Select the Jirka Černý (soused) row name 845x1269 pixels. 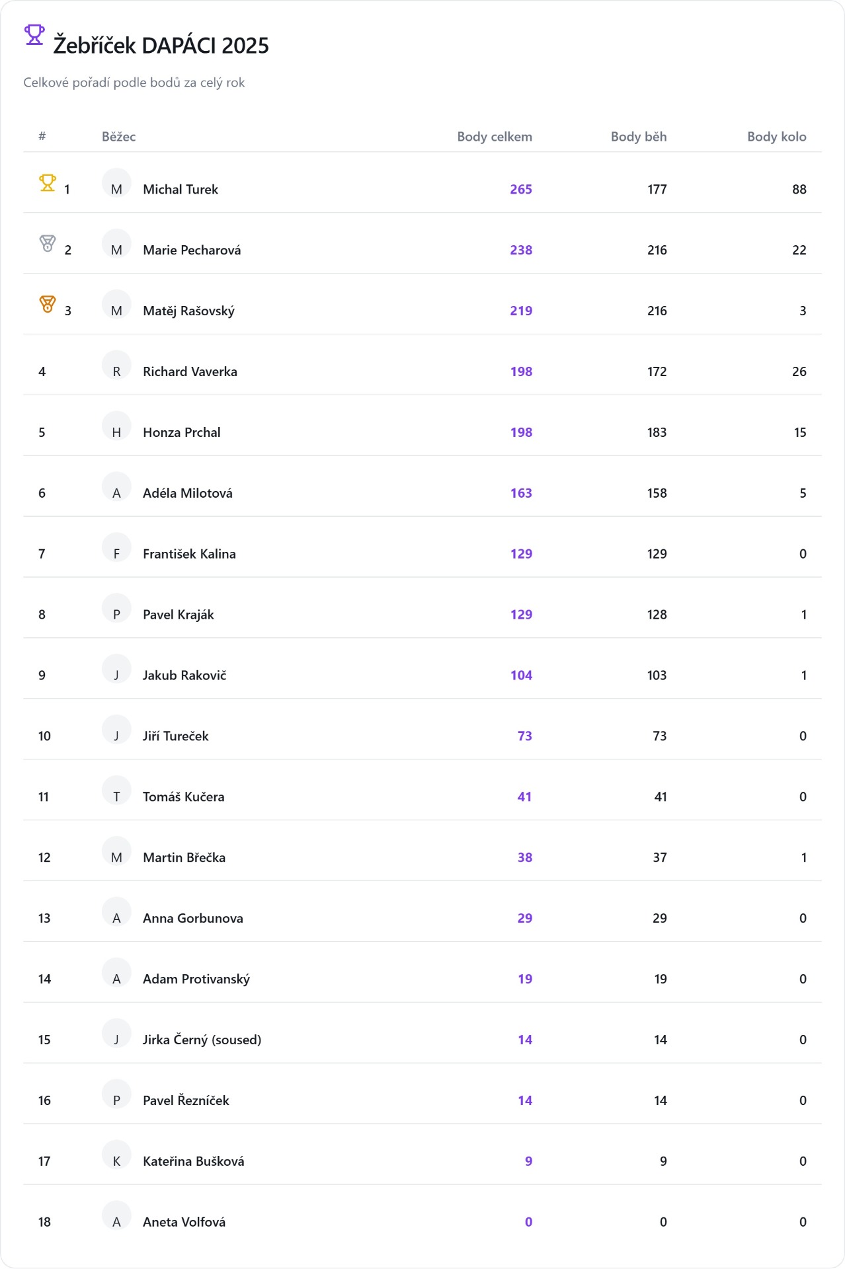(x=202, y=1040)
